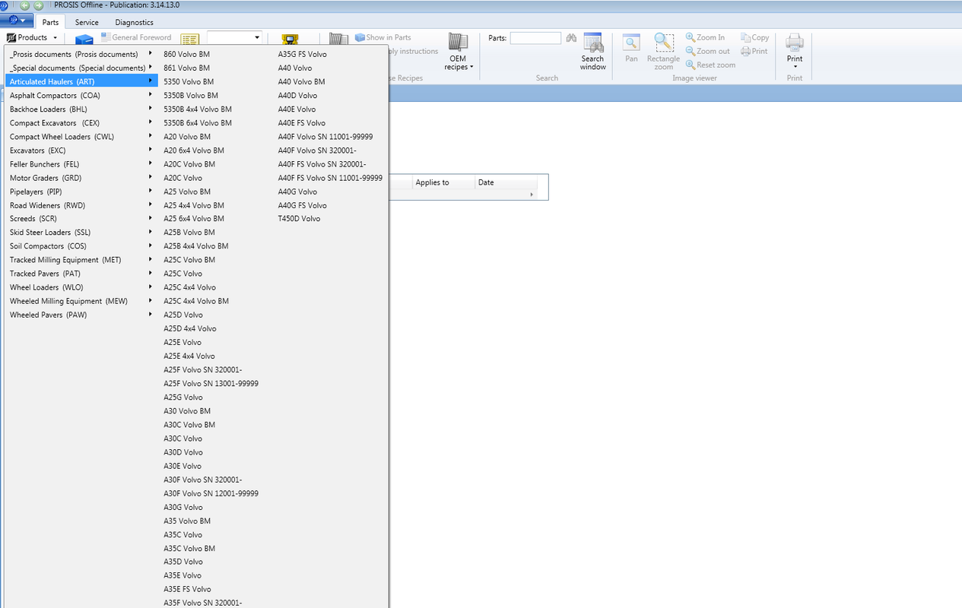Viewport: 962px width, 608px height.
Task: Click Show in Parts button
Action: coord(383,37)
